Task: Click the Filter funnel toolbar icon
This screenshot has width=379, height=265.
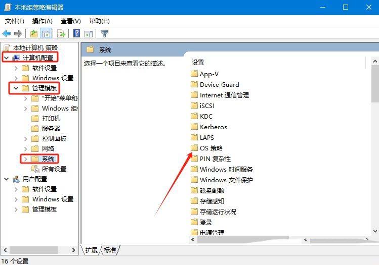Action: pos(104,33)
